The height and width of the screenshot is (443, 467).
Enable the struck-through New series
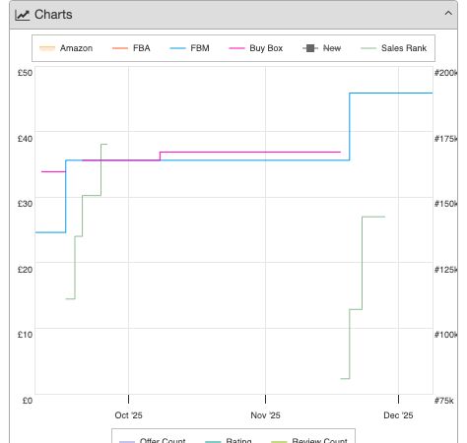coord(322,48)
